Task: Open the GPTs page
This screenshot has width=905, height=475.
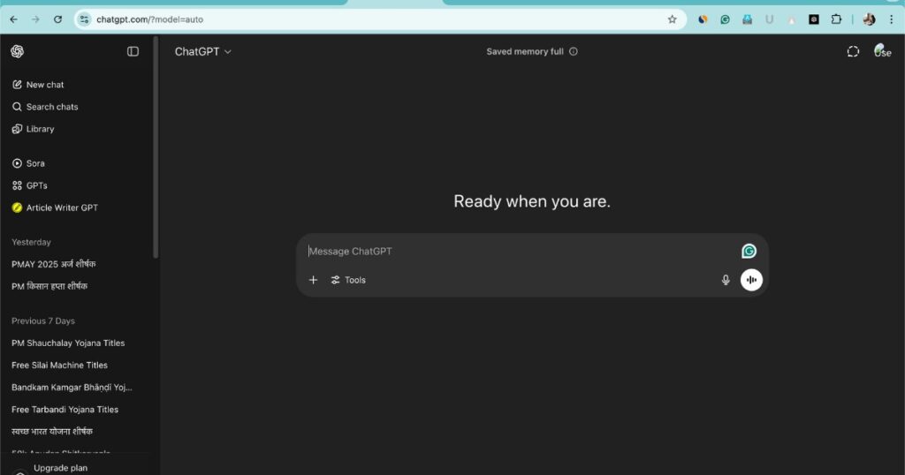Action: point(30,185)
